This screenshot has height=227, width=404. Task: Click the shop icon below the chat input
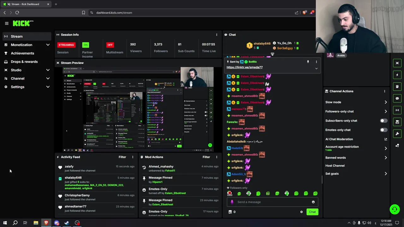coord(230,212)
